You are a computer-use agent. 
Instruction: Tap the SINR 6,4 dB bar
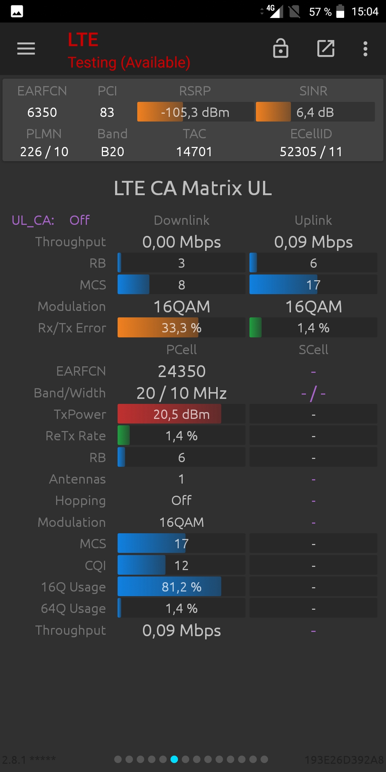tap(315, 112)
